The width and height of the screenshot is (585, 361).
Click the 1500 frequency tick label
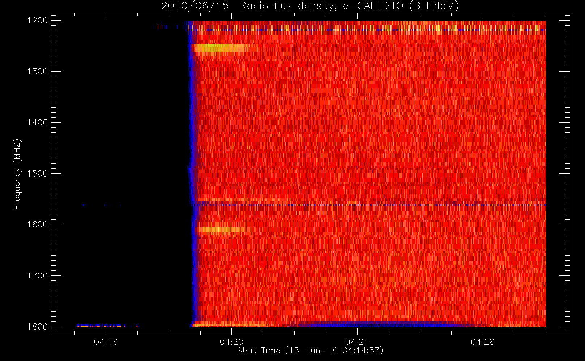(x=38, y=174)
